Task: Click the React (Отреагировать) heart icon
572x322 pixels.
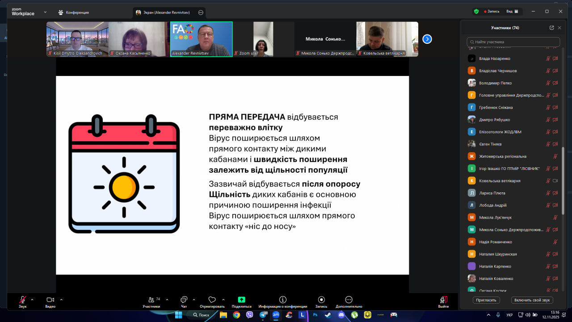Action: click(x=212, y=300)
